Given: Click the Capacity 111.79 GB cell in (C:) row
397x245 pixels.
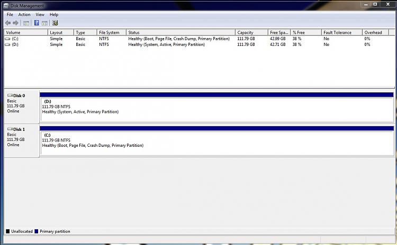Looking at the screenshot, I should pos(246,39).
